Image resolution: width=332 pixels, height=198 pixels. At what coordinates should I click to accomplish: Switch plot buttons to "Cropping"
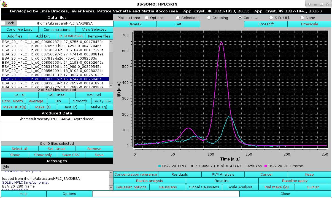(209, 18)
